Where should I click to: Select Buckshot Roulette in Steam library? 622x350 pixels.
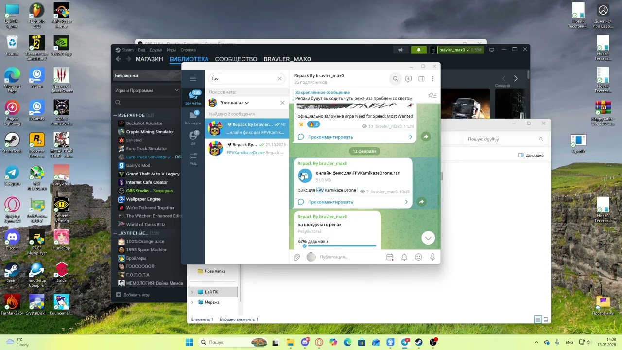144,123
